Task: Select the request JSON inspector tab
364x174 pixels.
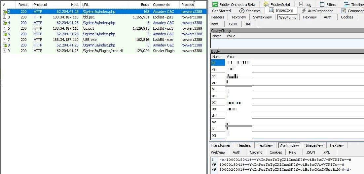Action: [233, 24]
